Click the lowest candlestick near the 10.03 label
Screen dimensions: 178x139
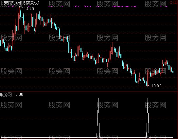[x=148, y=78]
